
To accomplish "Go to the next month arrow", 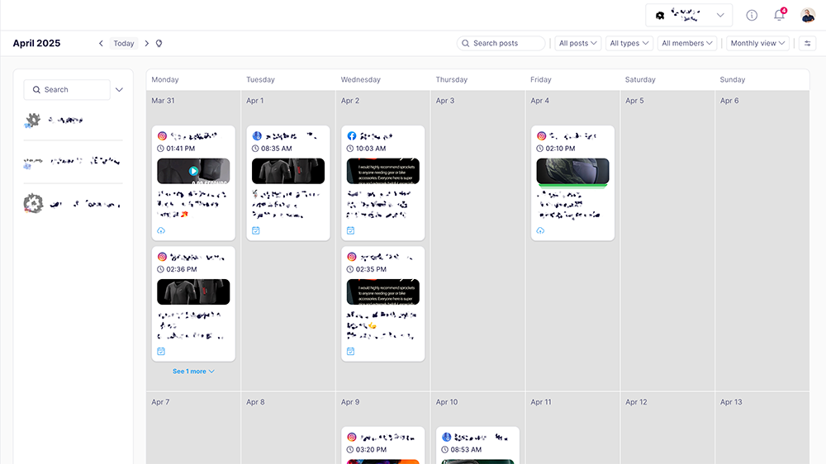I will [x=147, y=43].
